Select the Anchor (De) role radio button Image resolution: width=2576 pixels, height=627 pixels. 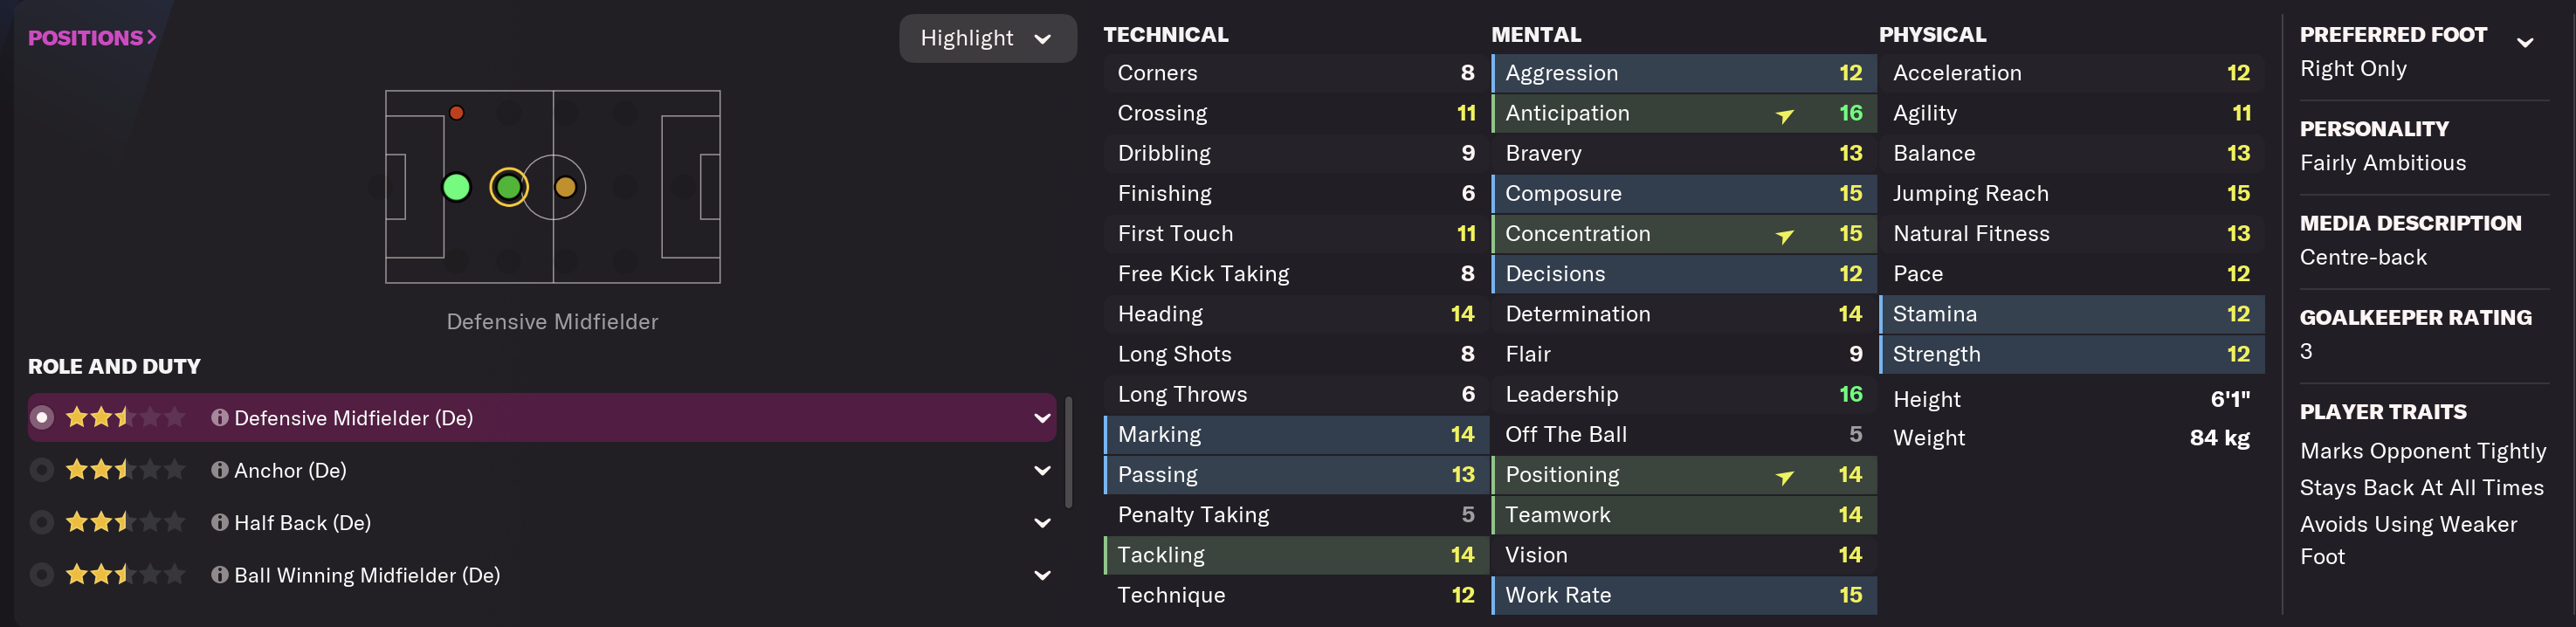42,470
